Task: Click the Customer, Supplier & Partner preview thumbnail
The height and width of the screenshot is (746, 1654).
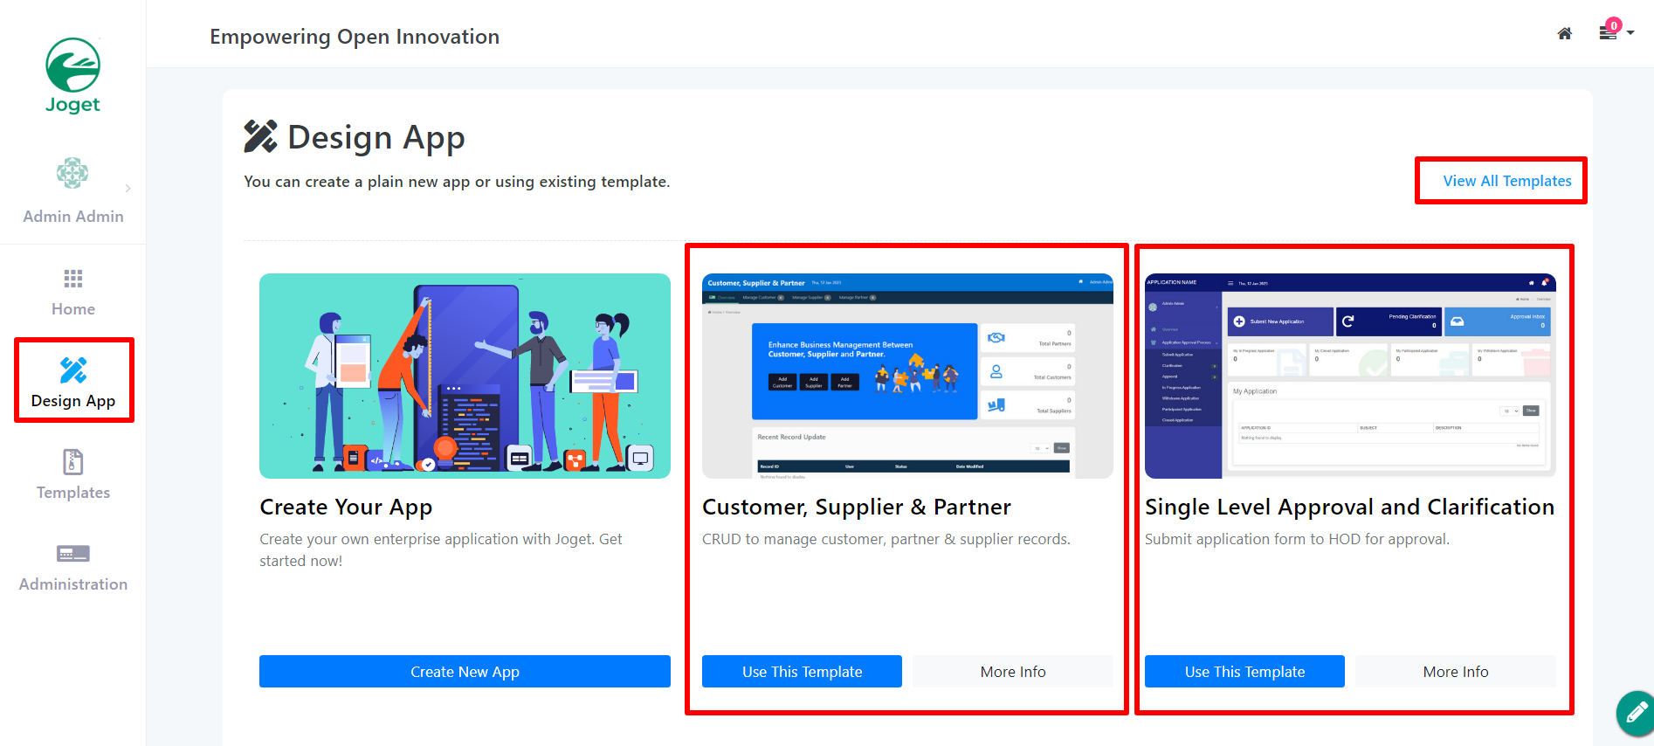Action: [907, 376]
